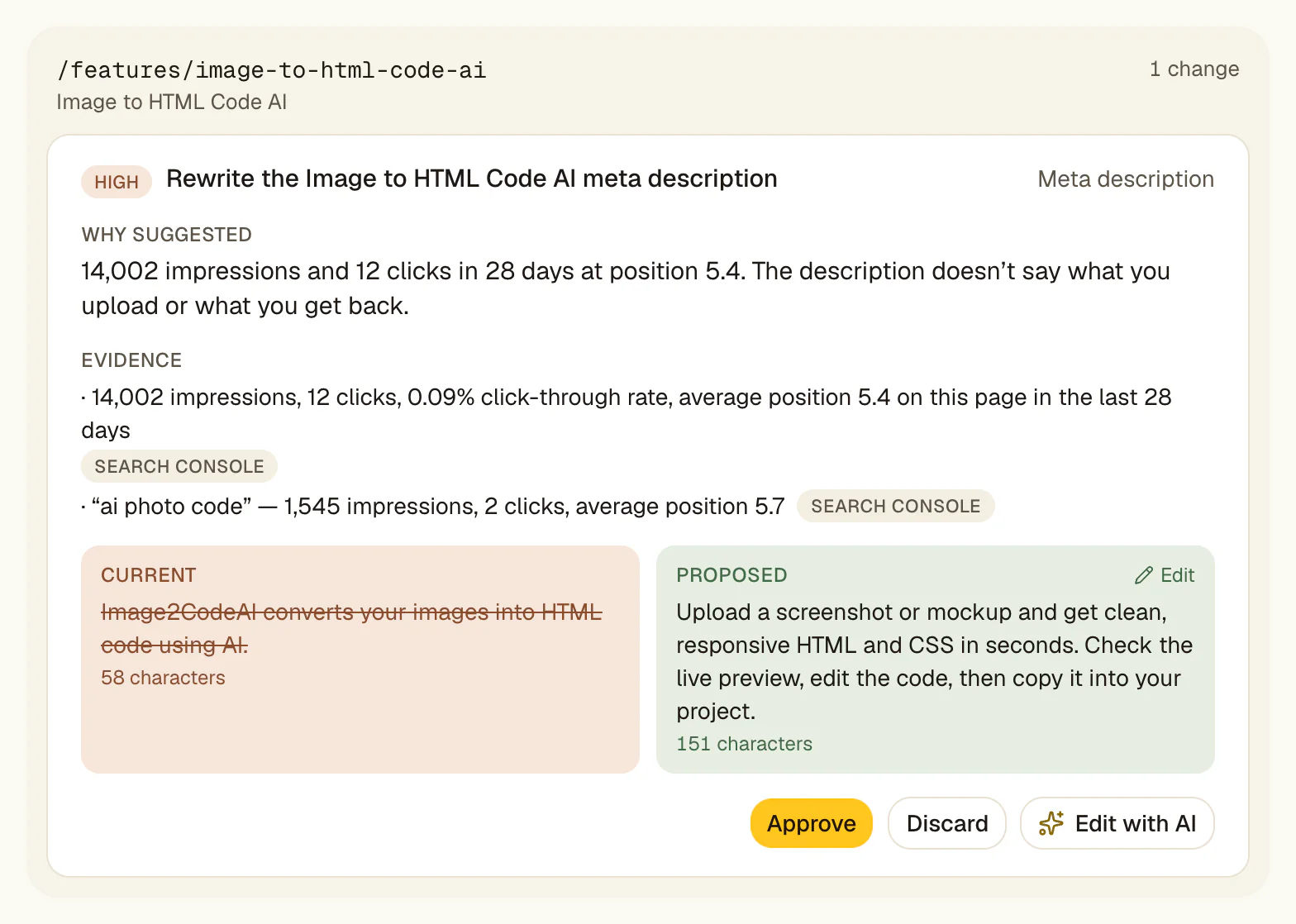Click the 'WHY SUGGESTED' heading

166,235
